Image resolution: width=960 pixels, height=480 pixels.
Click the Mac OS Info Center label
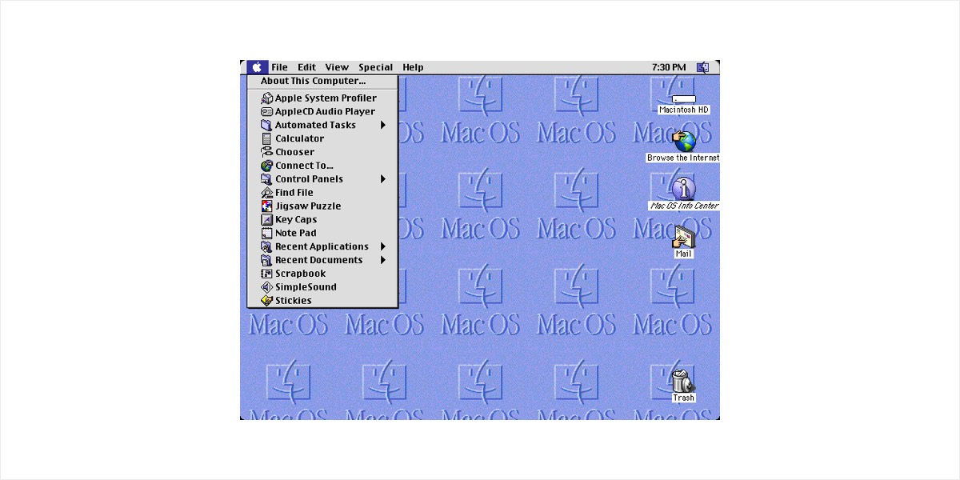pyautogui.click(x=684, y=206)
